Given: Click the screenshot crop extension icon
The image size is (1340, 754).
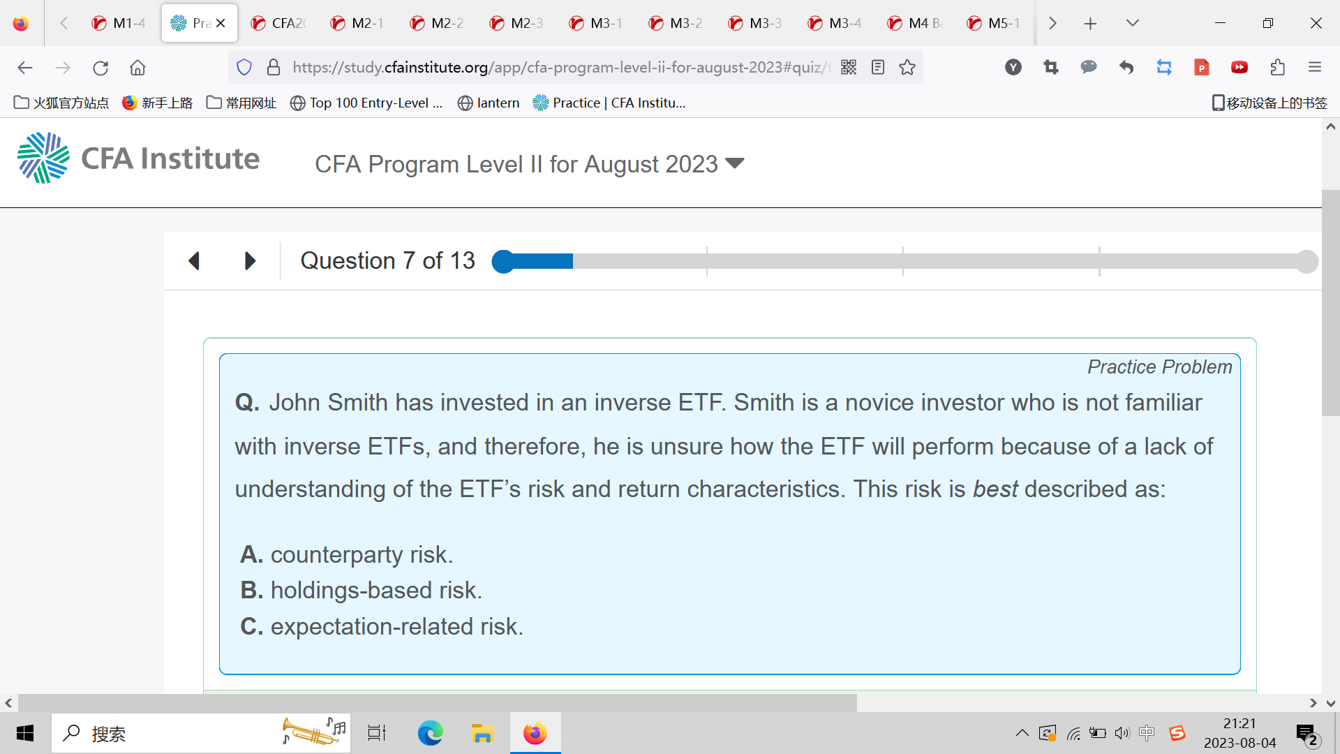Looking at the screenshot, I should click(x=1051, y=67).
